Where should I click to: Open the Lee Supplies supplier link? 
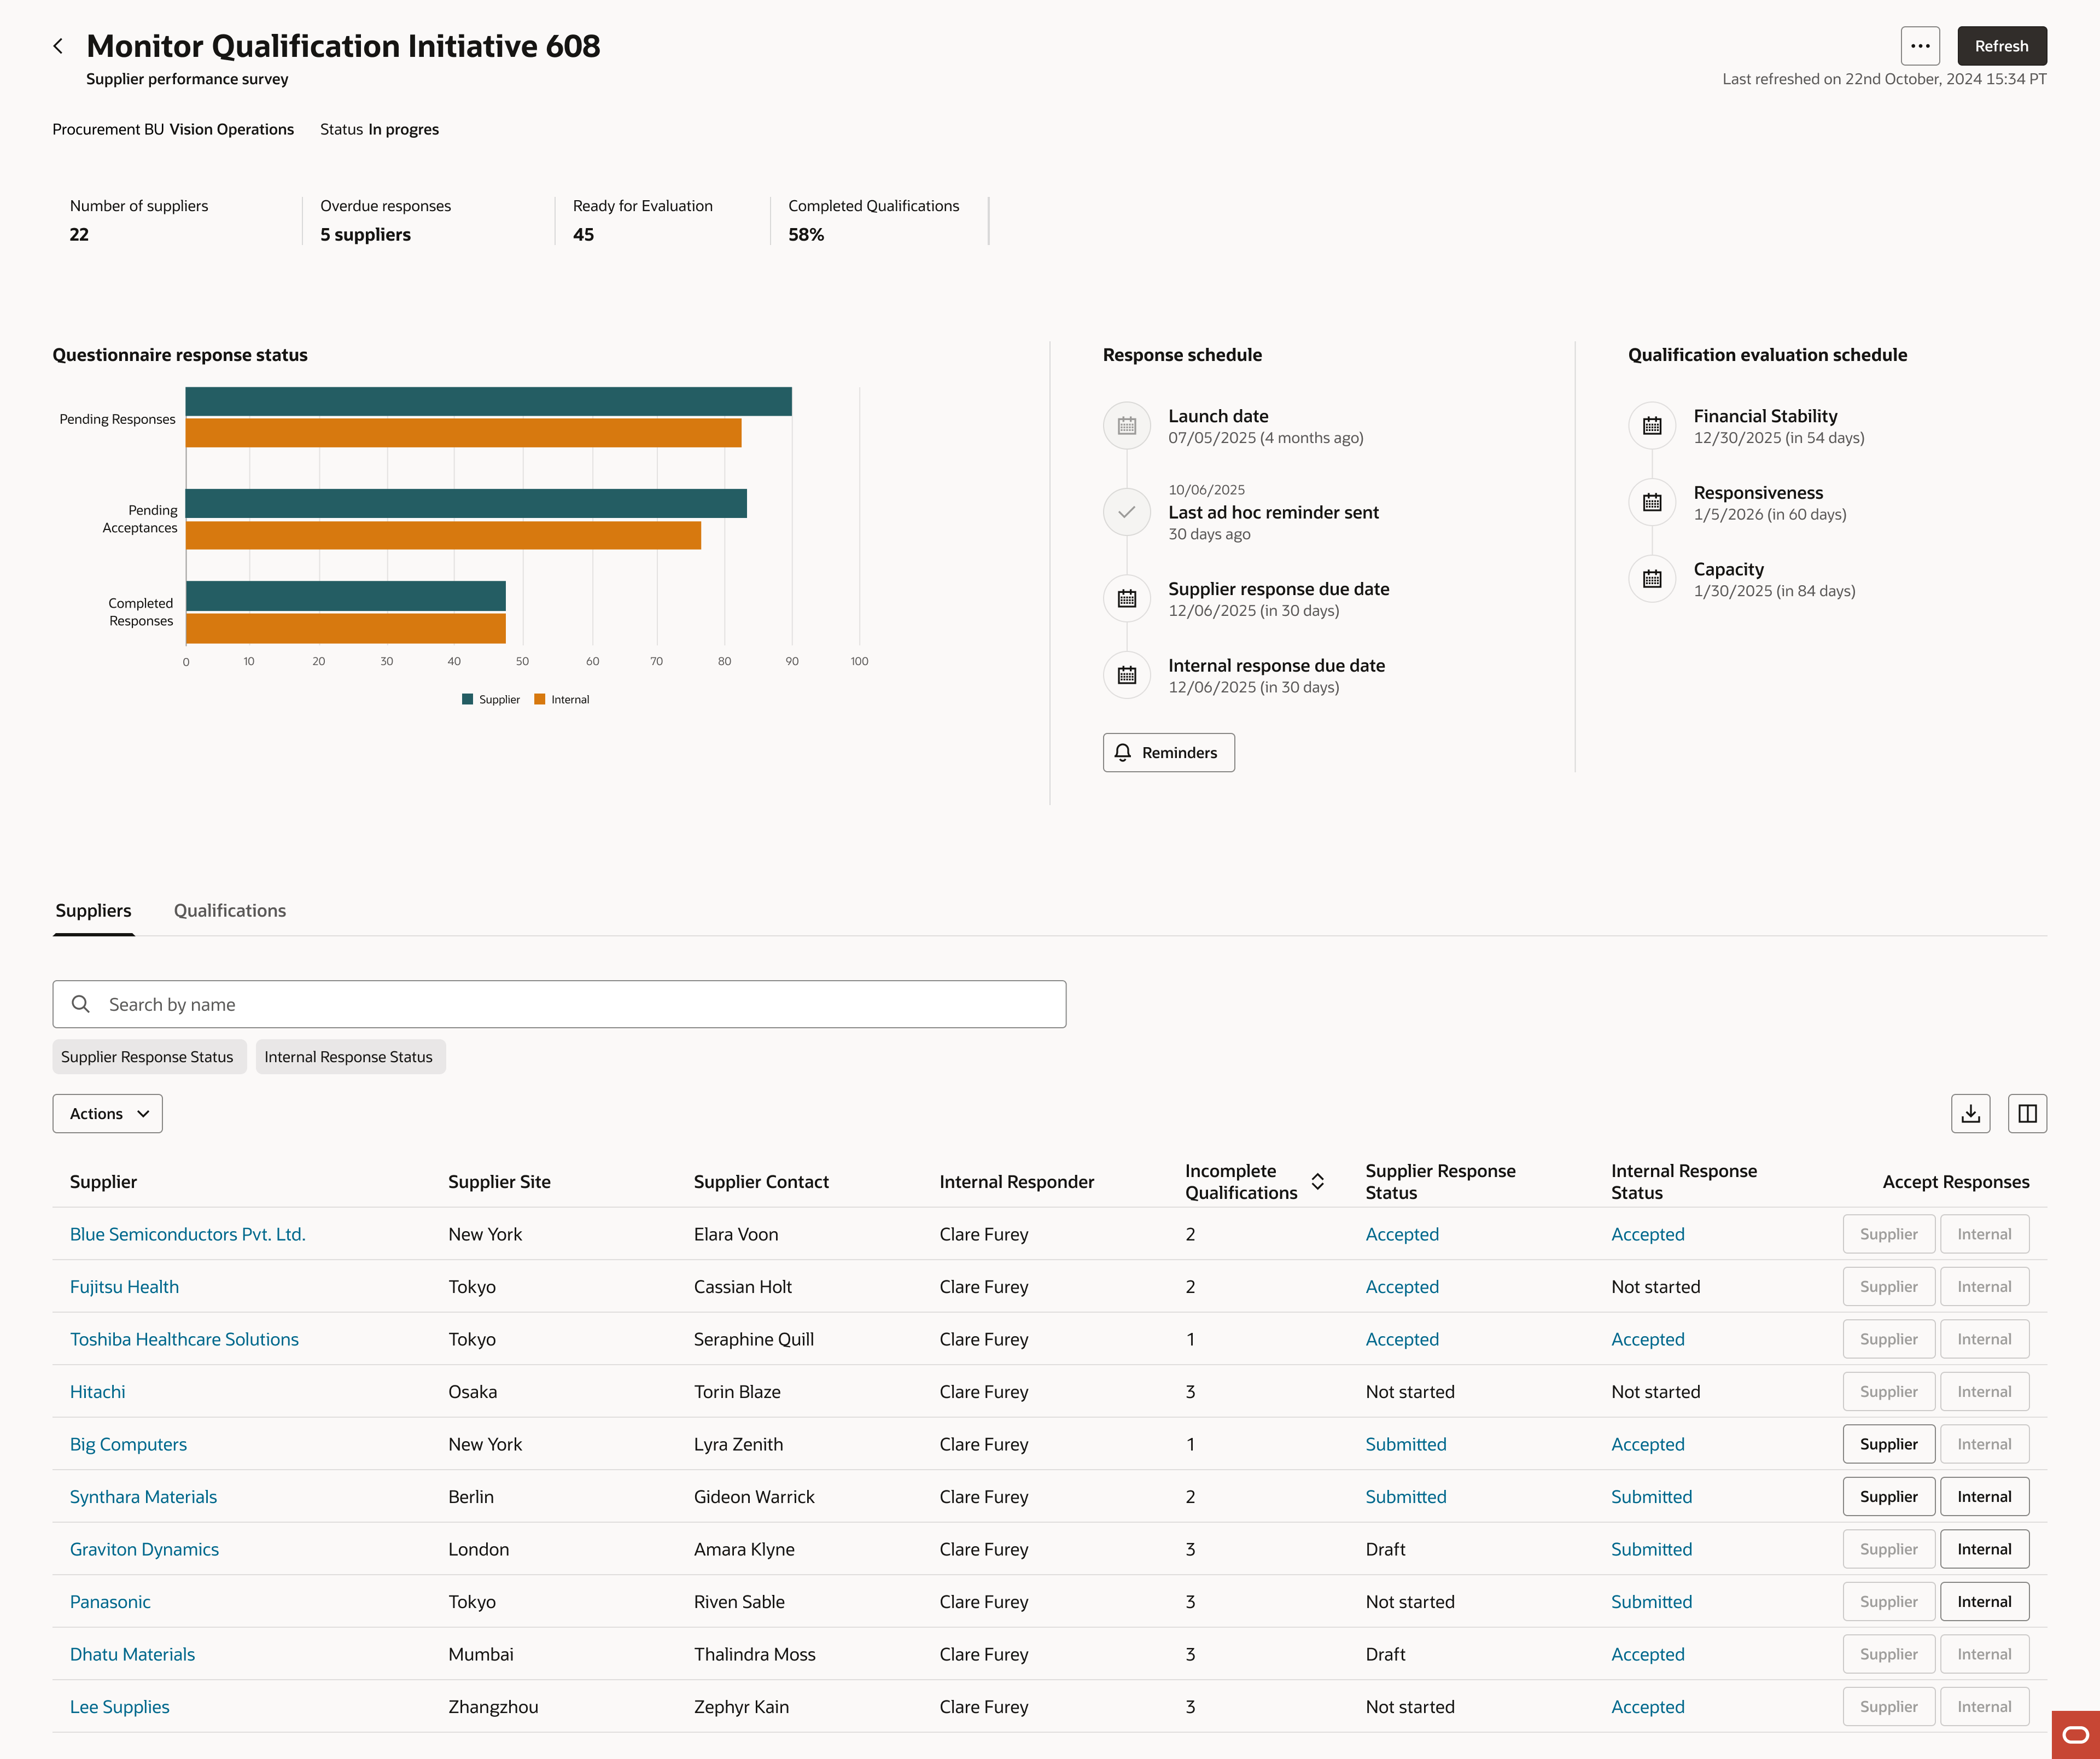(x=120, y=1707)
